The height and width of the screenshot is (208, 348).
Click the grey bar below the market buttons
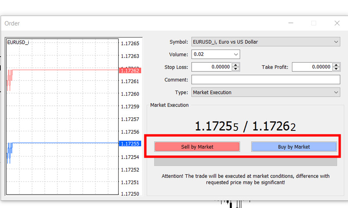click(x=245, y=162)
